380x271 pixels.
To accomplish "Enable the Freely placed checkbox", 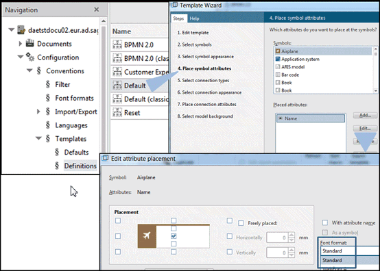I will [241, 223].
